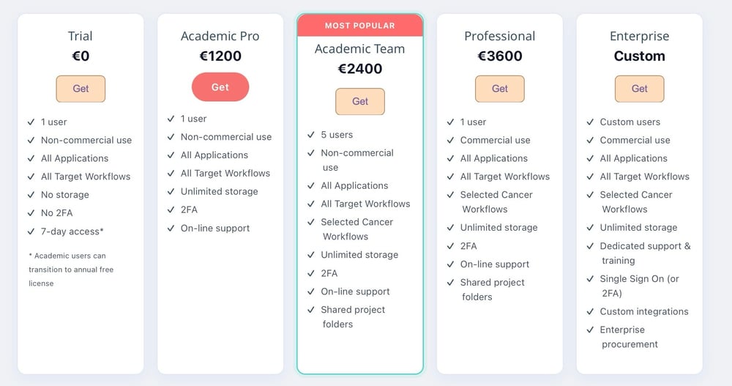Viewport: 732px width, 386px height.
Task: Click the checkmark next to "No storage"
Action: coord(31,195)
